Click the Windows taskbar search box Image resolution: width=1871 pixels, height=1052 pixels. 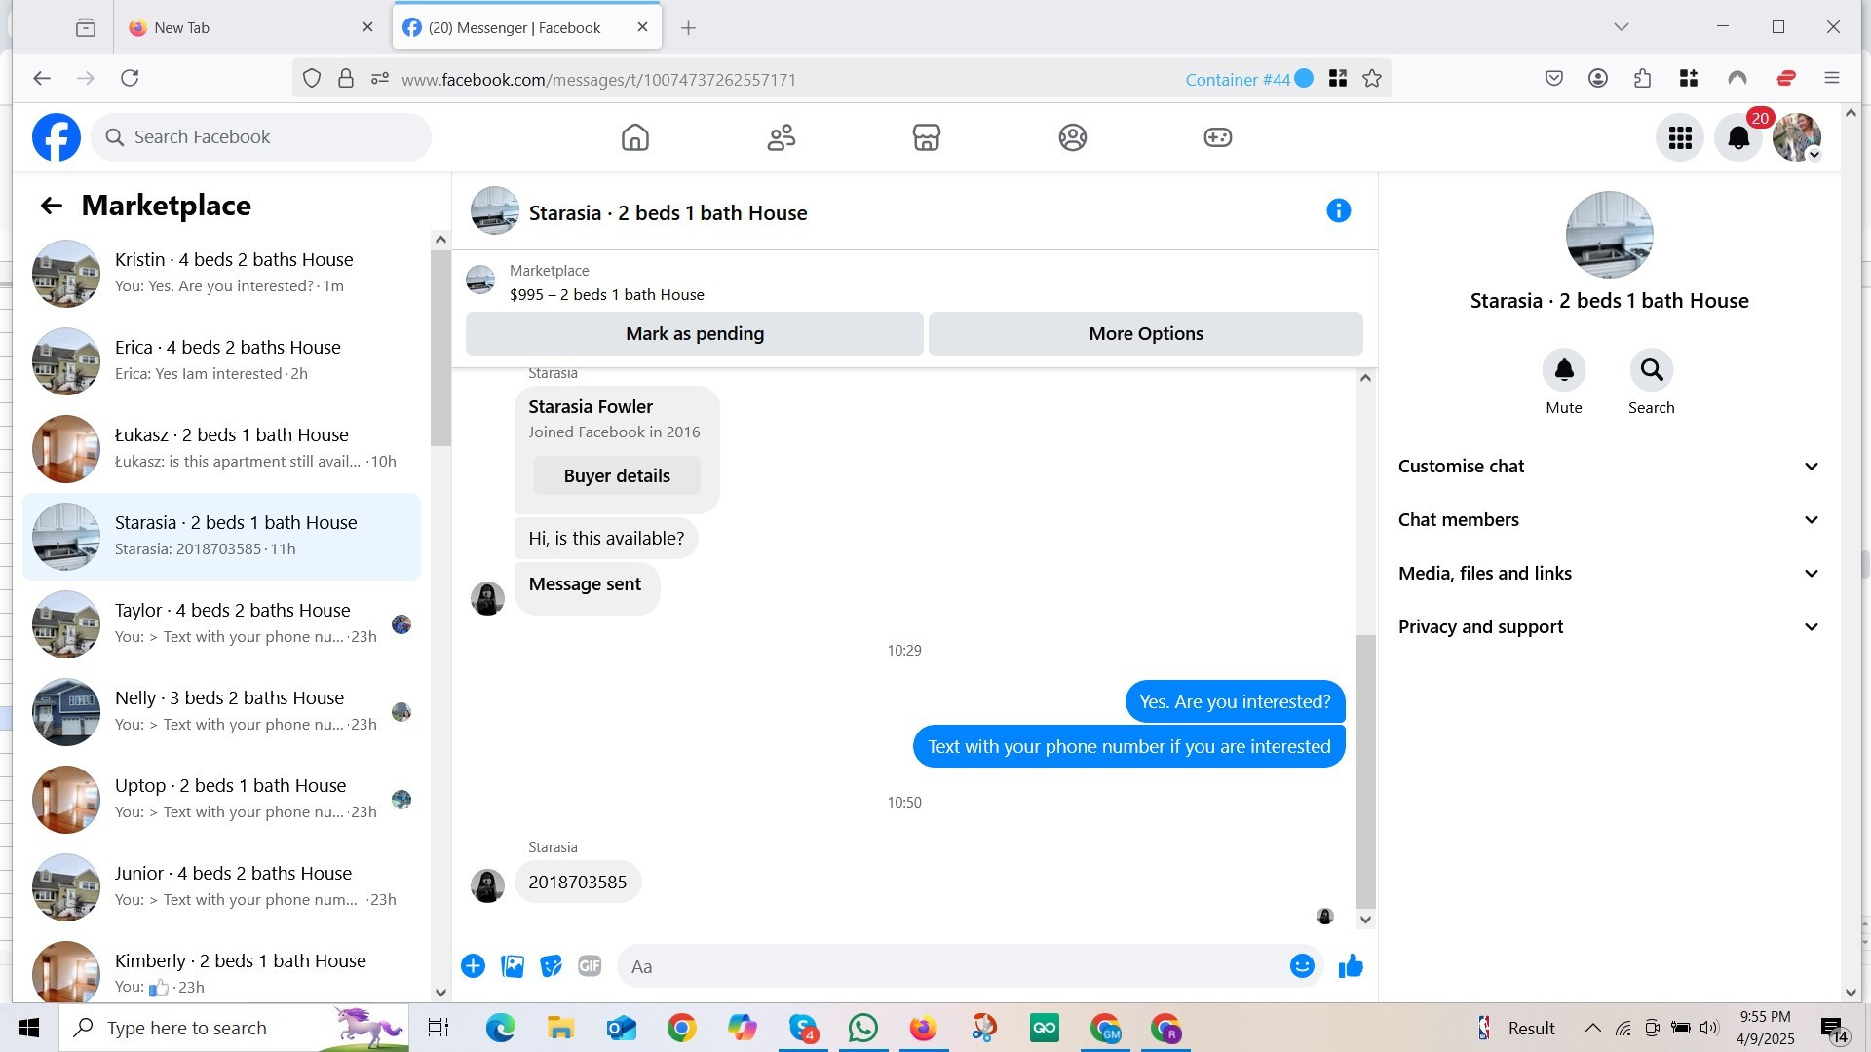coord(234,1028)
